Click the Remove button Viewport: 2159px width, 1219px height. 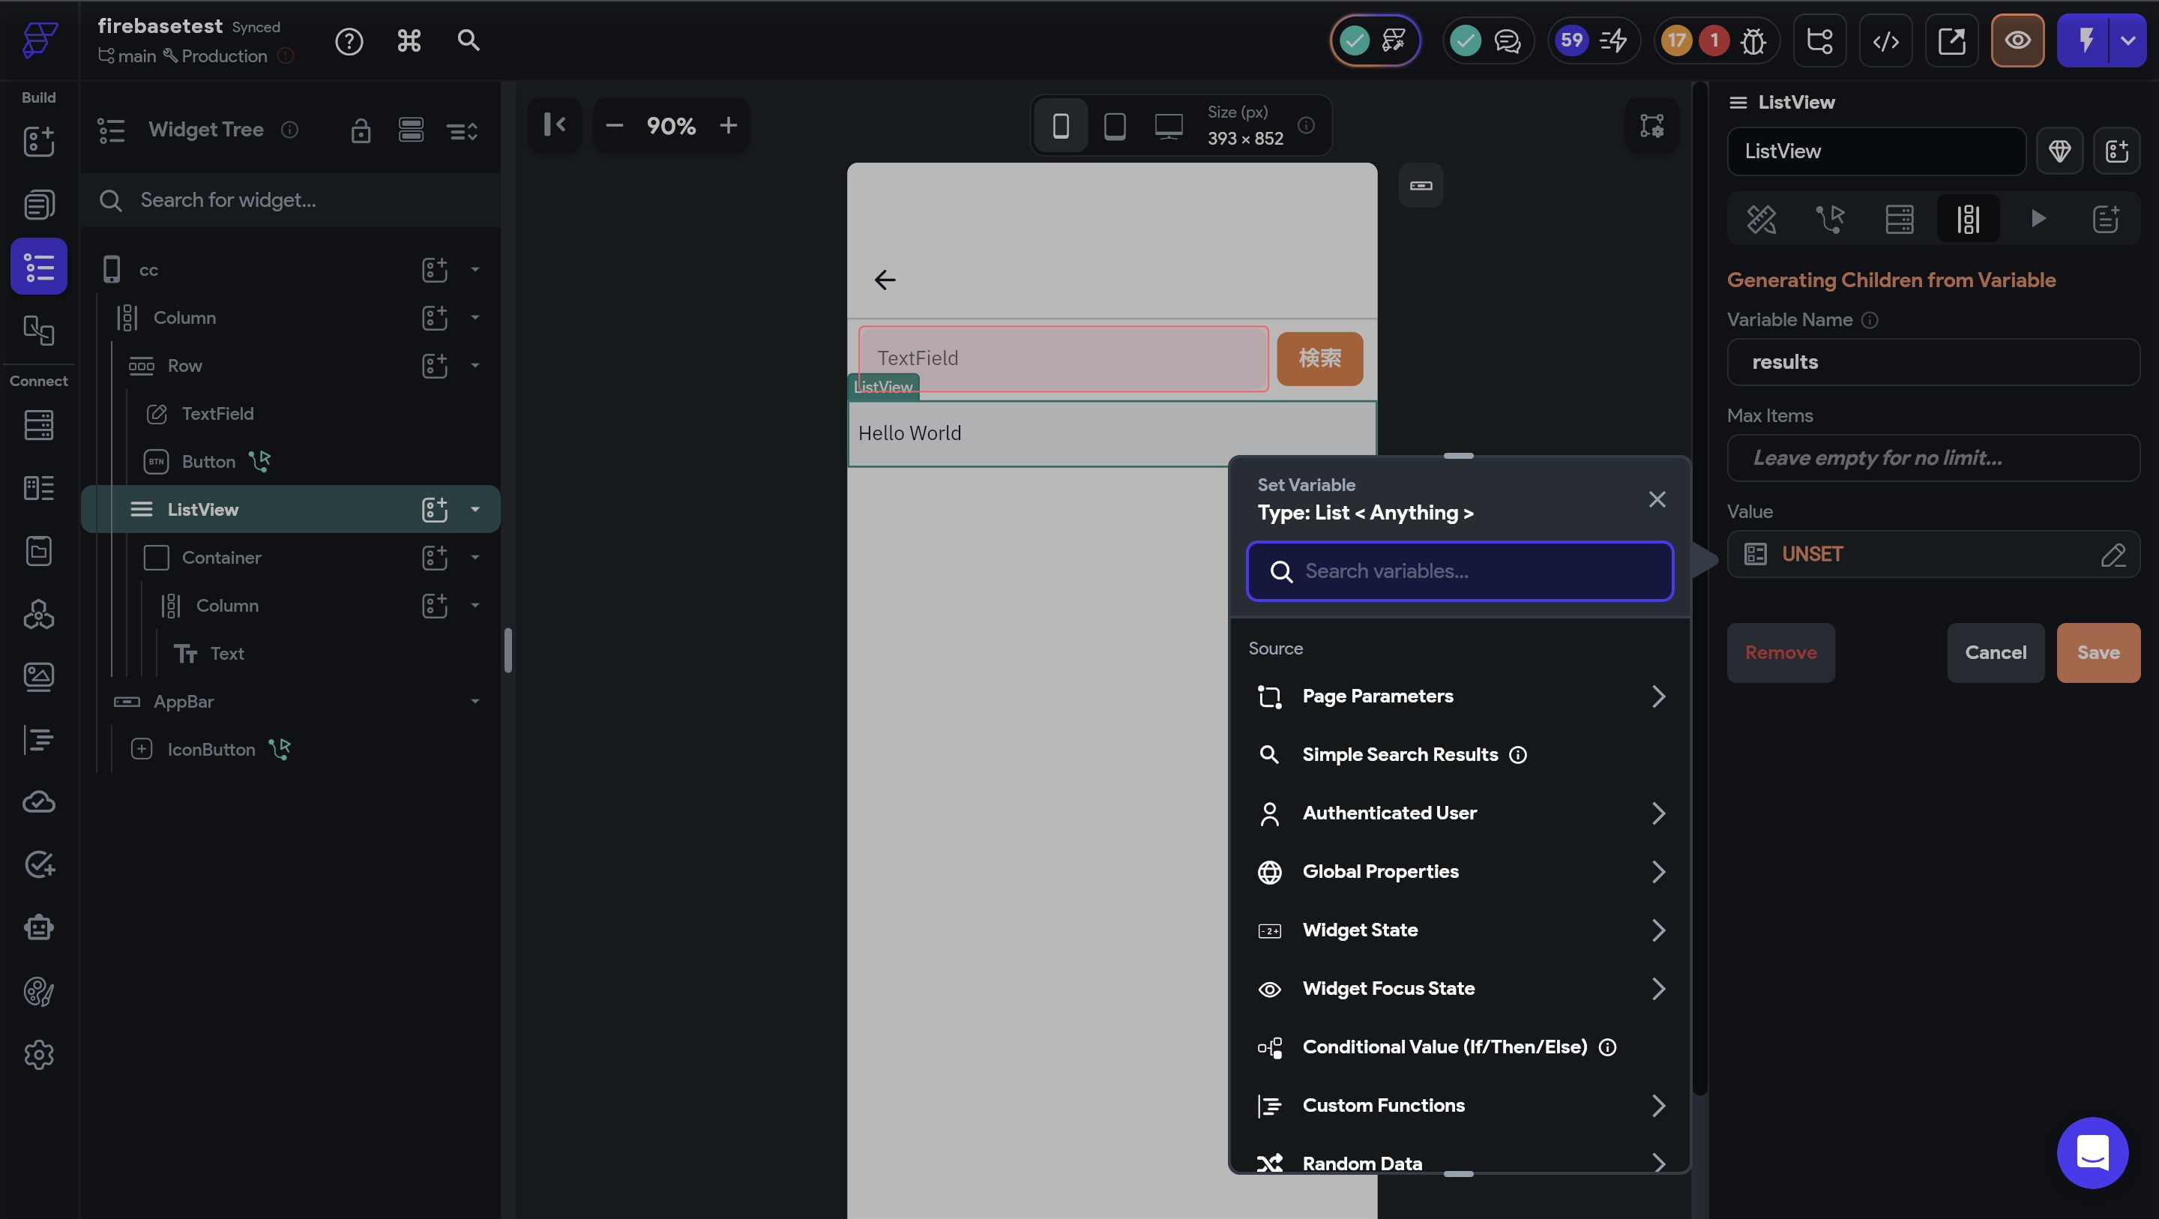(x=1780, y=652)
